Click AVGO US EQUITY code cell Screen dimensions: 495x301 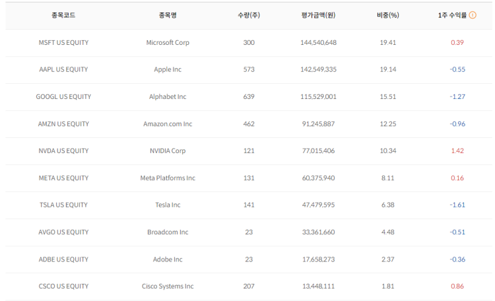pyautogui.click(x=63, y=232)
